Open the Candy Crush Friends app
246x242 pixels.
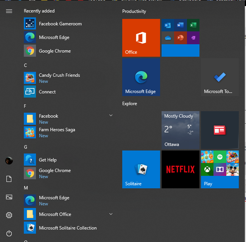[59, 78]
